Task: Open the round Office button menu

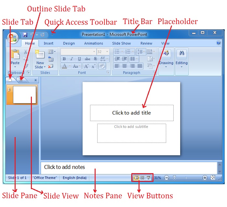Action: [x=13, y=38]
